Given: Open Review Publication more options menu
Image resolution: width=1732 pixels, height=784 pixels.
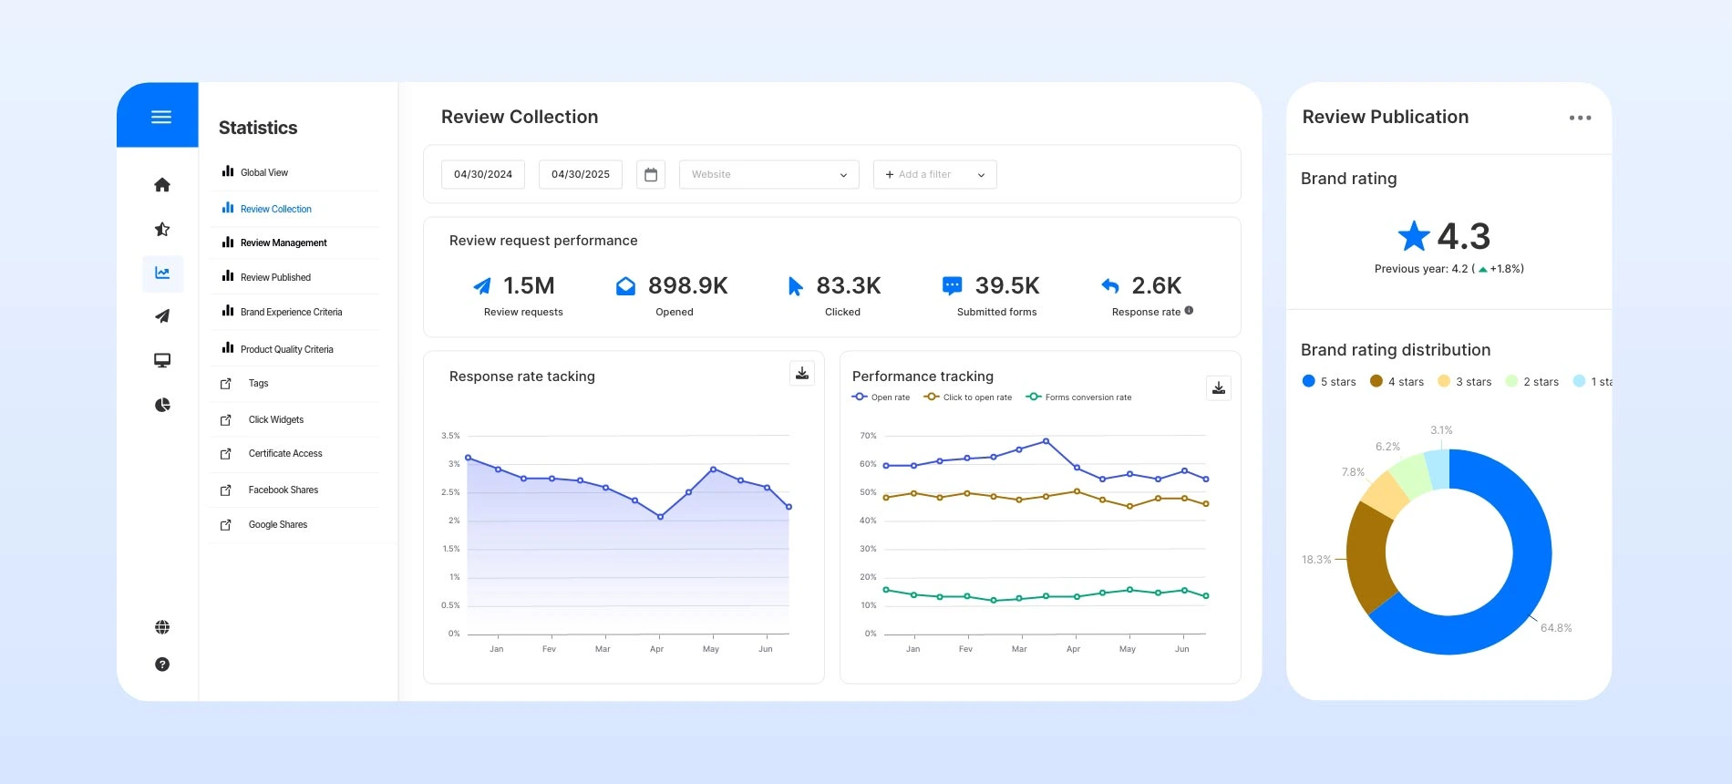Looking at the screenshot, I should pyautogui.click(x=1580, y=118).
